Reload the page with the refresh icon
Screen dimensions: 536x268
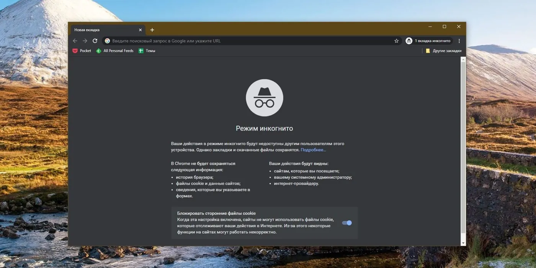click(95, 41)
